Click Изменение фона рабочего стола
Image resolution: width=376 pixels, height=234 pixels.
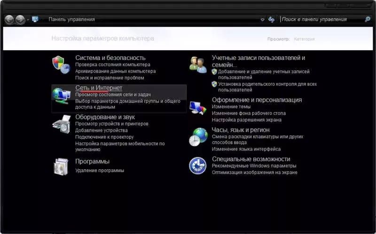click(249, 113)
